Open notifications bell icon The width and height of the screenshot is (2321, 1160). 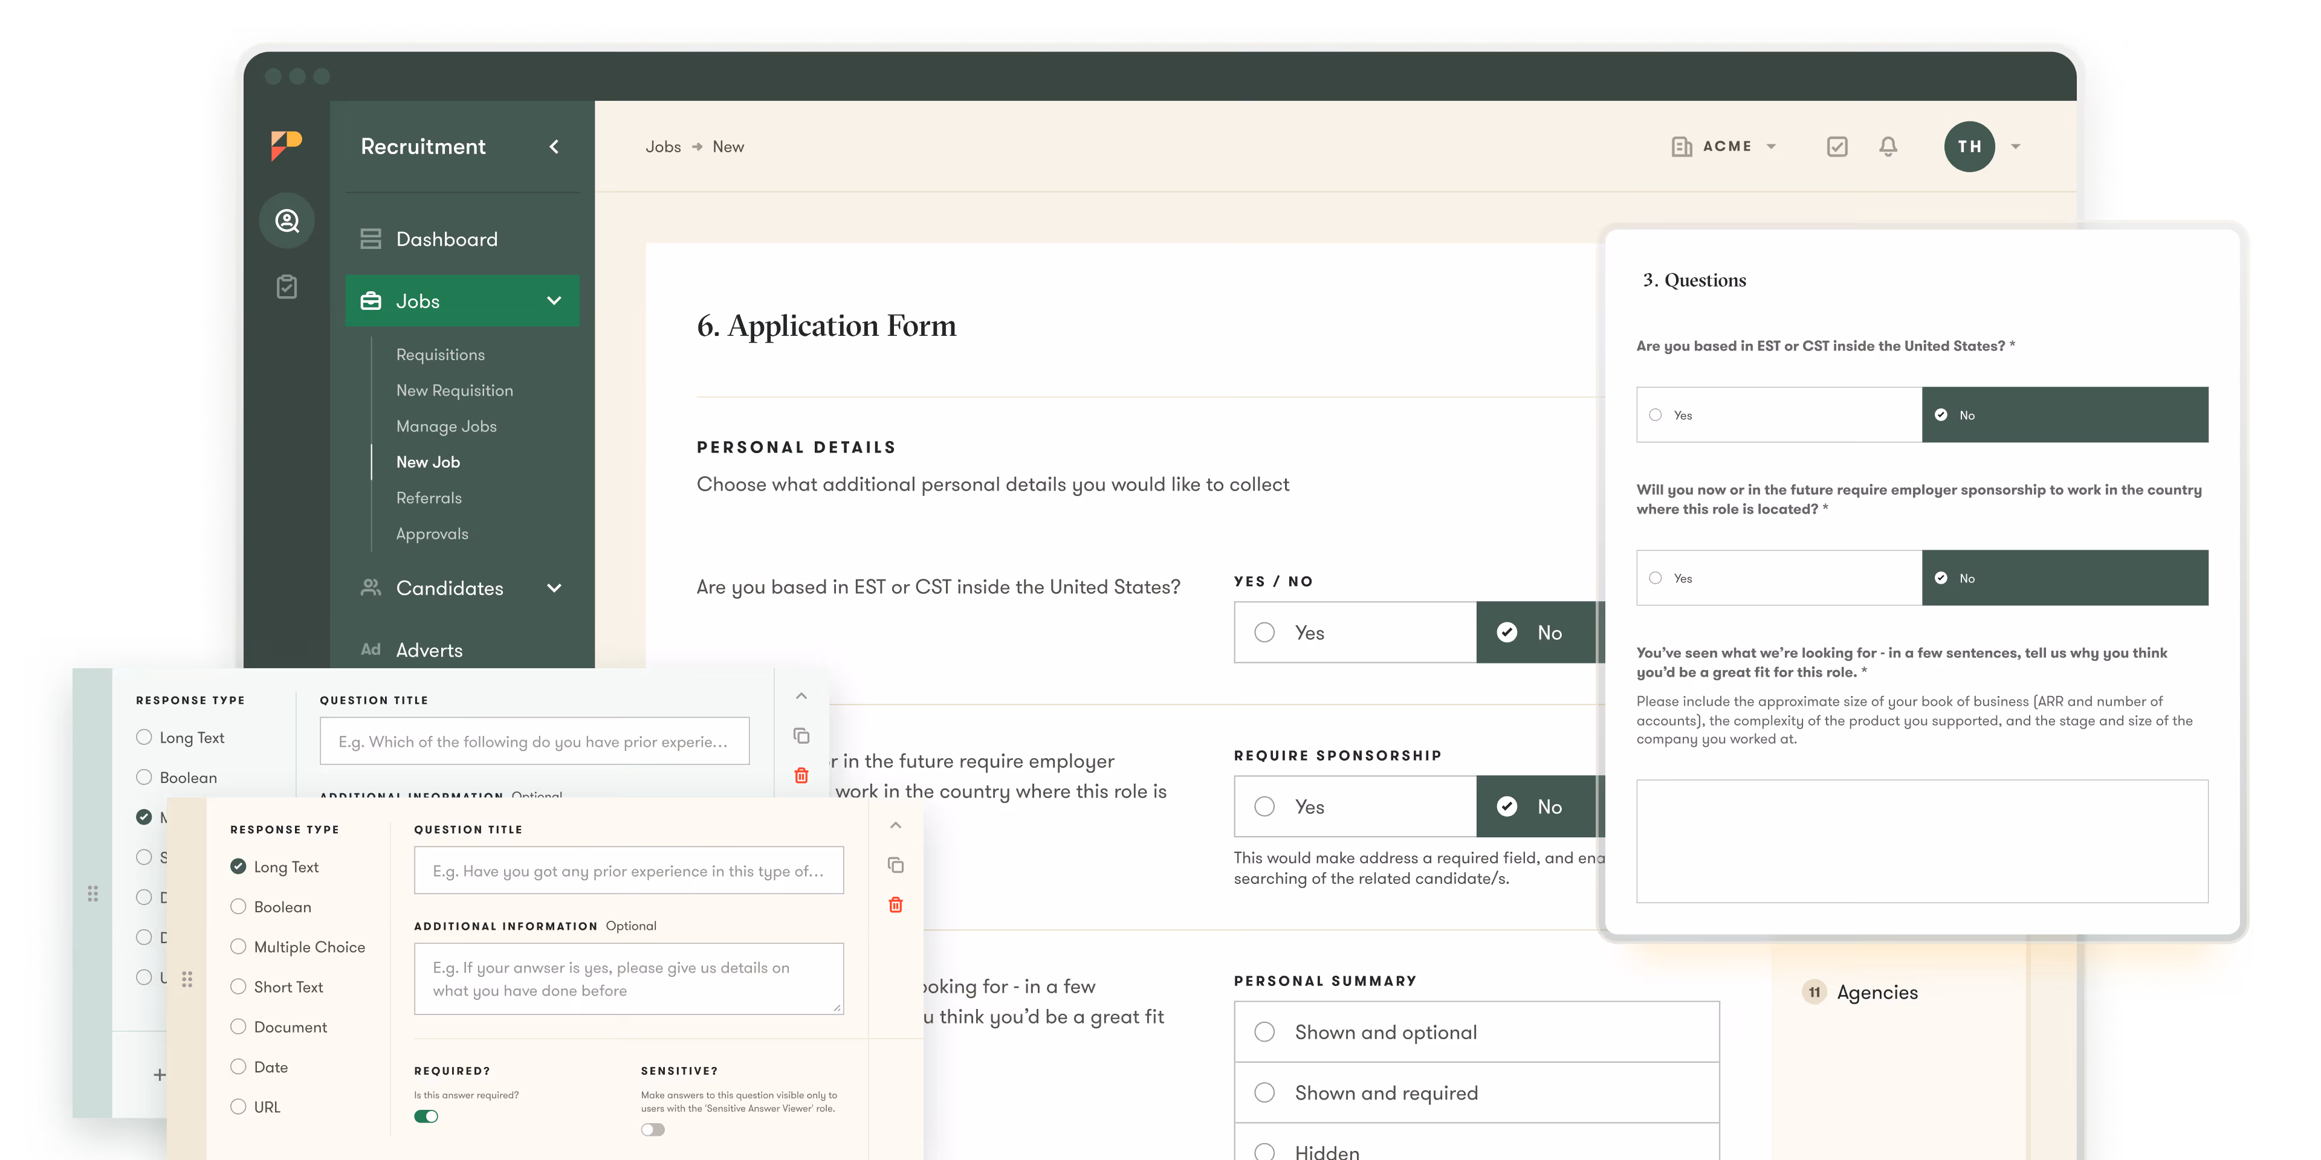1888,146
